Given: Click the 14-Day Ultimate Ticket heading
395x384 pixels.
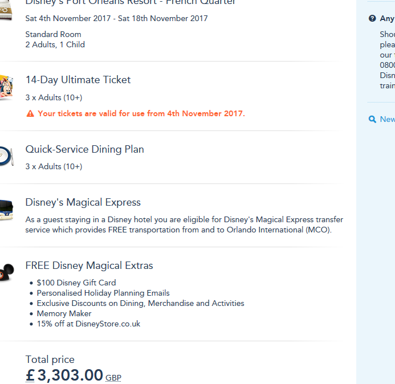Looking at the screenshot, I should 78,80.
